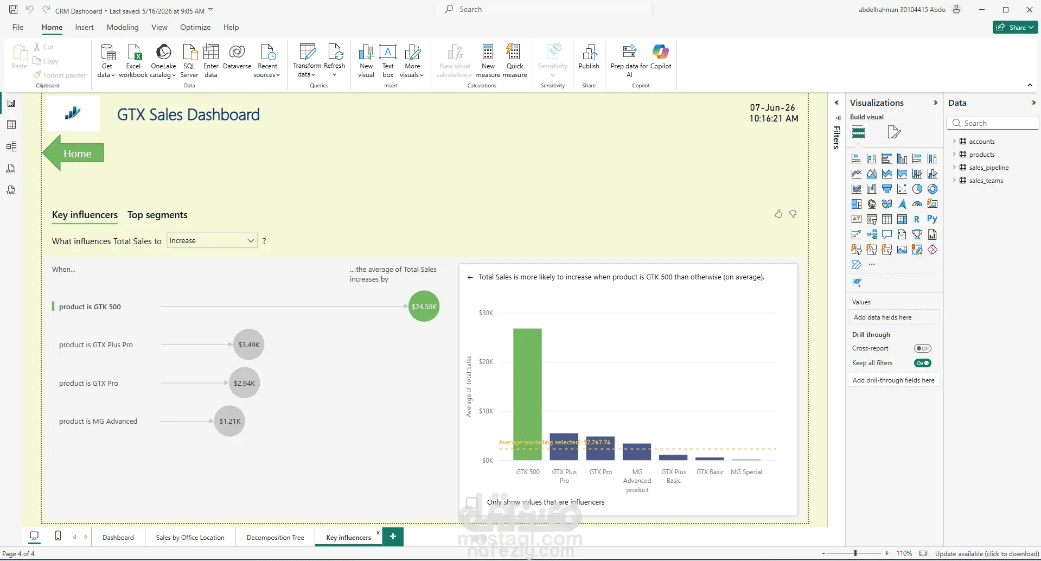Pick the funnel chart visualization

887,189
